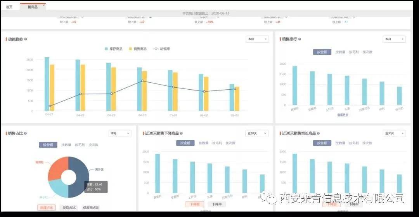Open the 本月 dropdown in 销售占比 panel
Viewport: 419px width, 217px height.
(120, 133)
